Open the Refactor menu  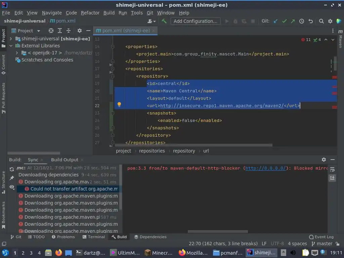pos(90,13)
